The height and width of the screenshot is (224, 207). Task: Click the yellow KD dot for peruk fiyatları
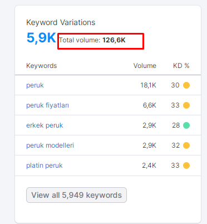[x=186, y=105]
